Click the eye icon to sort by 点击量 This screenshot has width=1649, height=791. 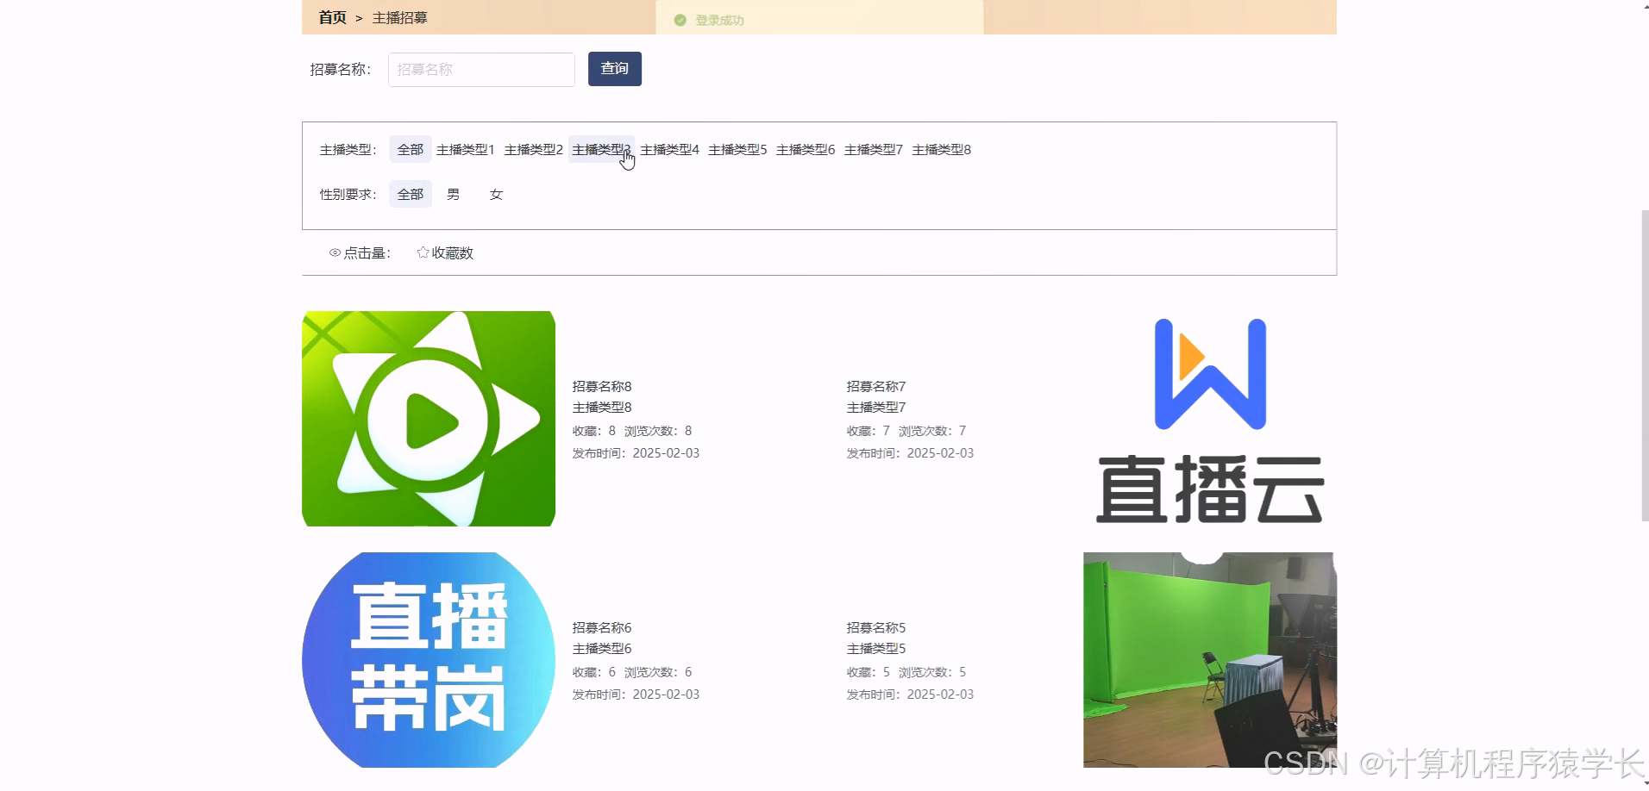(335, 252)
